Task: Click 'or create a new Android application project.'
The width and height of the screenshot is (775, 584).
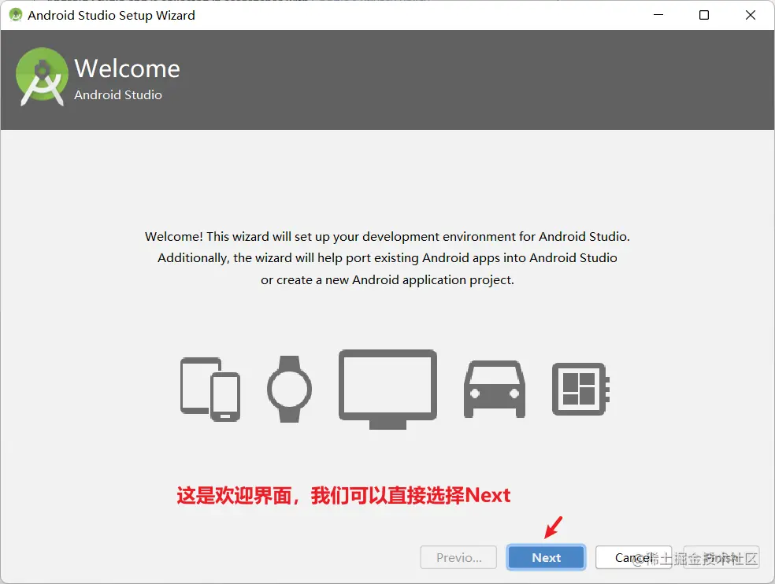Action: pos(387,280)
